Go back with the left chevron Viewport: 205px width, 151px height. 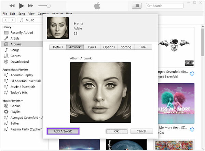5,20
